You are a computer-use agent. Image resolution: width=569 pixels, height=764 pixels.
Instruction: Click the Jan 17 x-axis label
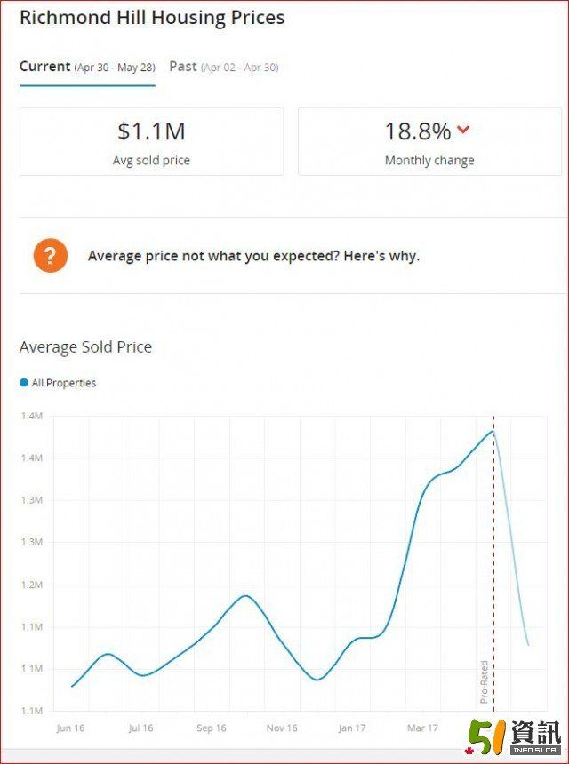tap(351, 728)
